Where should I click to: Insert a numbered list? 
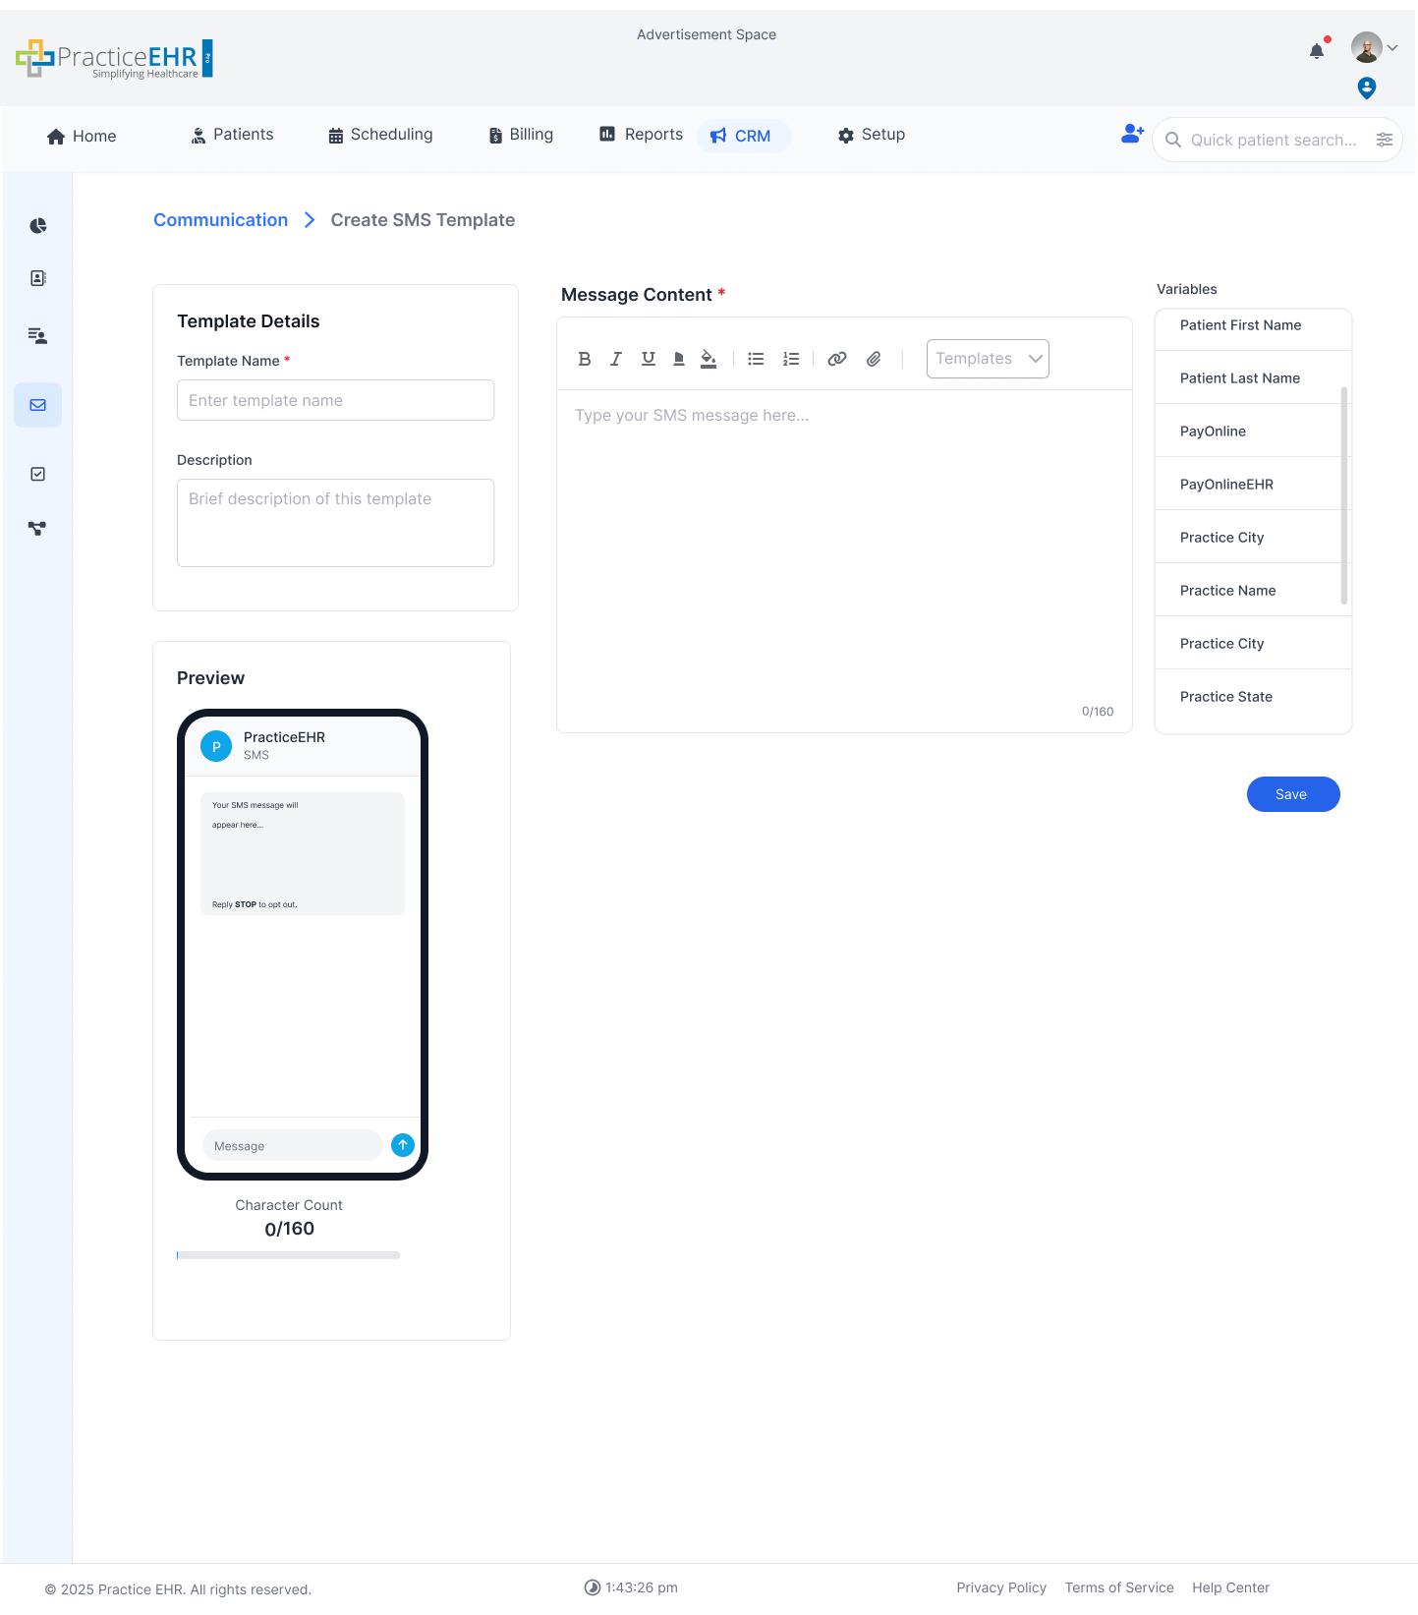coord(791,359)
